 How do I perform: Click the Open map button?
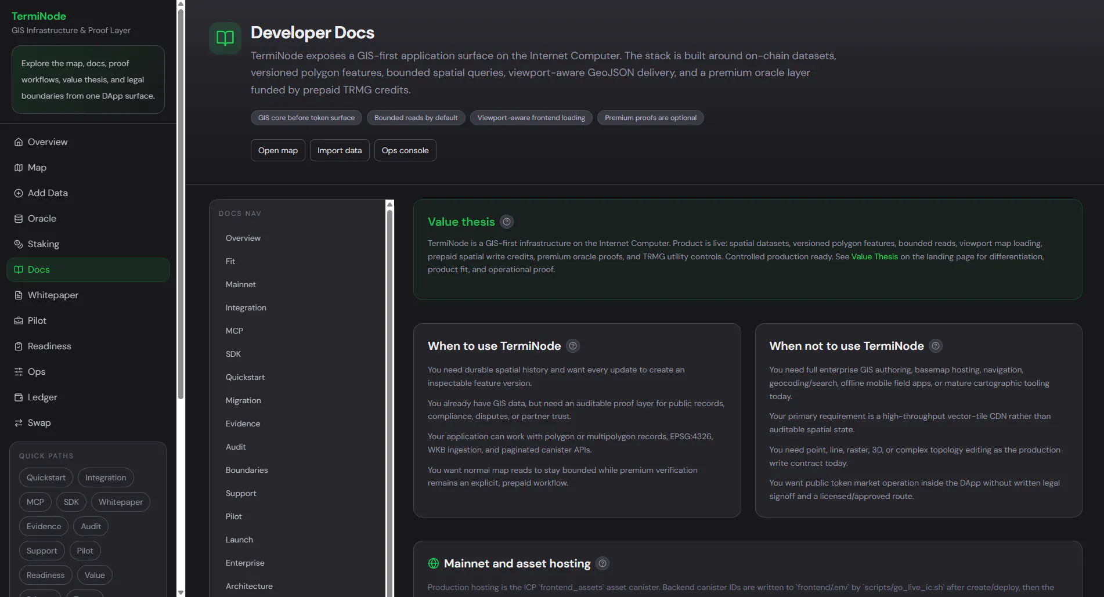pos(278,150)
